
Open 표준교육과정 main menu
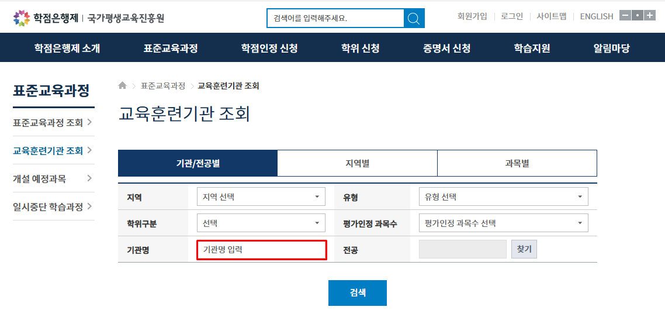(x=171, y=48)
